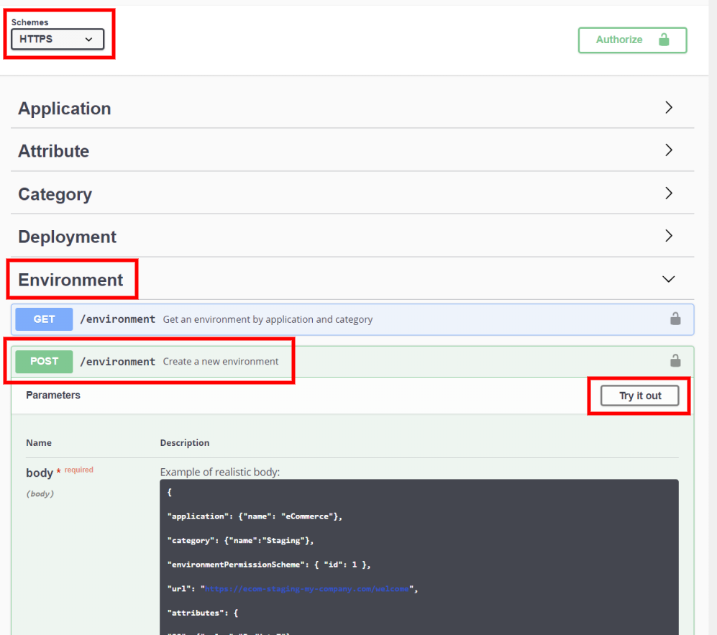The width and height of the screenshot is (717, 635).
Task: Click inside the dark example body code block
Action: (503, 539)
